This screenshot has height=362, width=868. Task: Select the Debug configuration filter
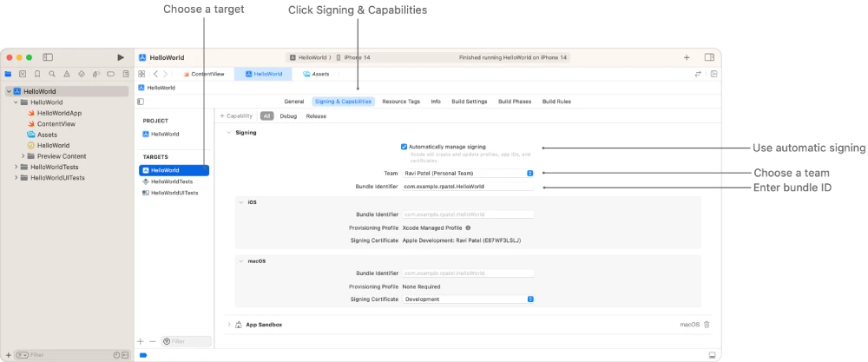tap(288, 116)
